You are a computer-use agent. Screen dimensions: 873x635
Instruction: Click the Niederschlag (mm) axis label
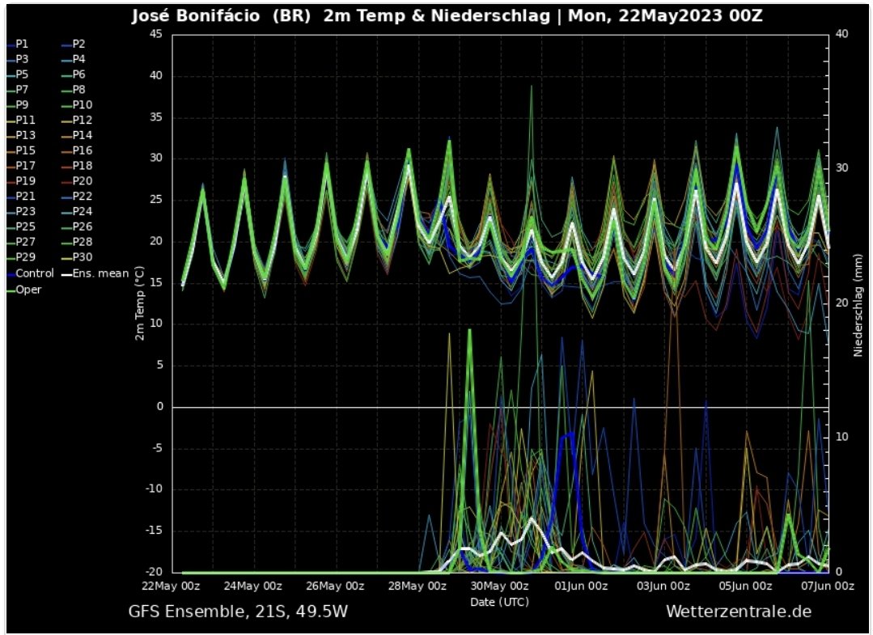tap(858, 303)
